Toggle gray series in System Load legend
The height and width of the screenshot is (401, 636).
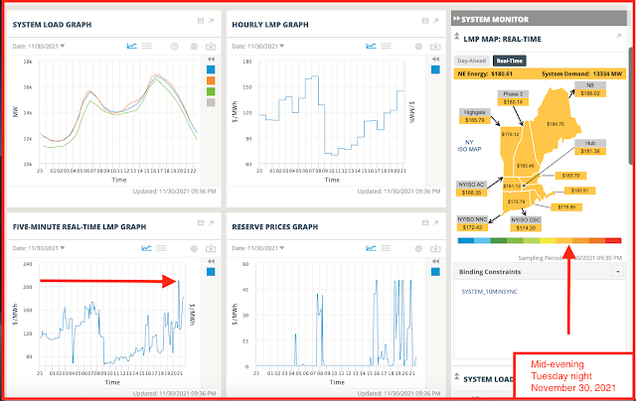click(211, 102)
